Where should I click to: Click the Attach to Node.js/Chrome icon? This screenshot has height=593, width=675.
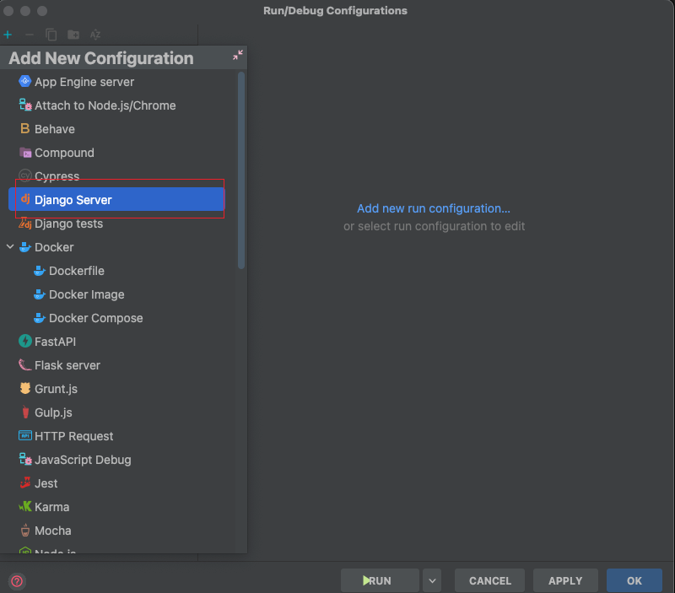point(25,105)
